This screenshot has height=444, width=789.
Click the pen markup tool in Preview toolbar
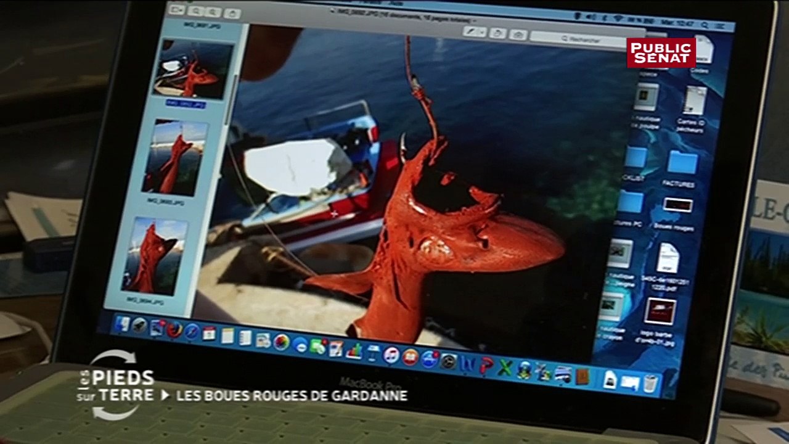pos(471,31)
